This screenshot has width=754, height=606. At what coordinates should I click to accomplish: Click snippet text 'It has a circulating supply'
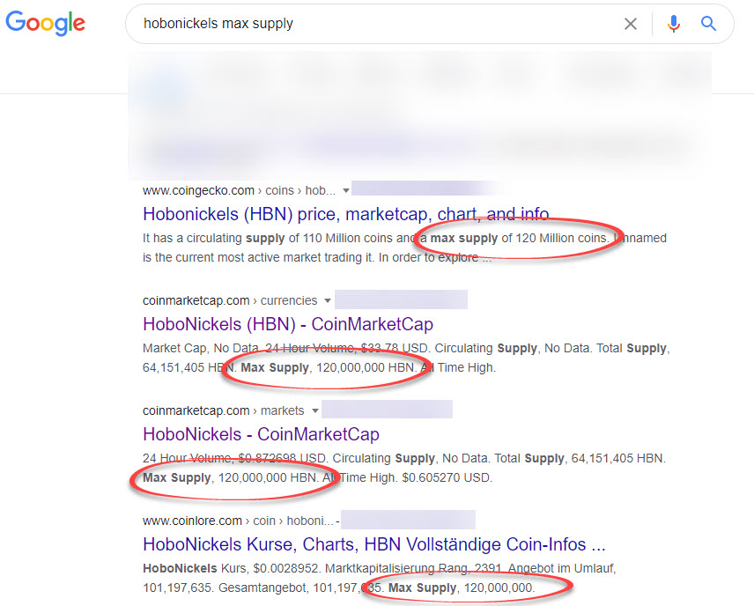214,239
